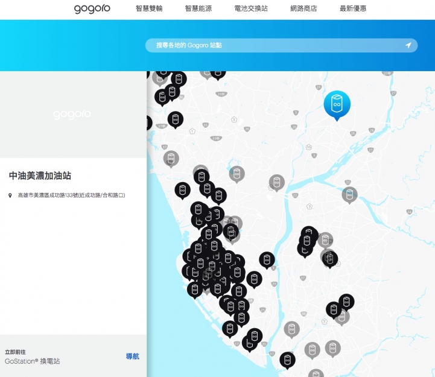Select topmost black pin in eastern pin cluster

[x=310, y=233]
